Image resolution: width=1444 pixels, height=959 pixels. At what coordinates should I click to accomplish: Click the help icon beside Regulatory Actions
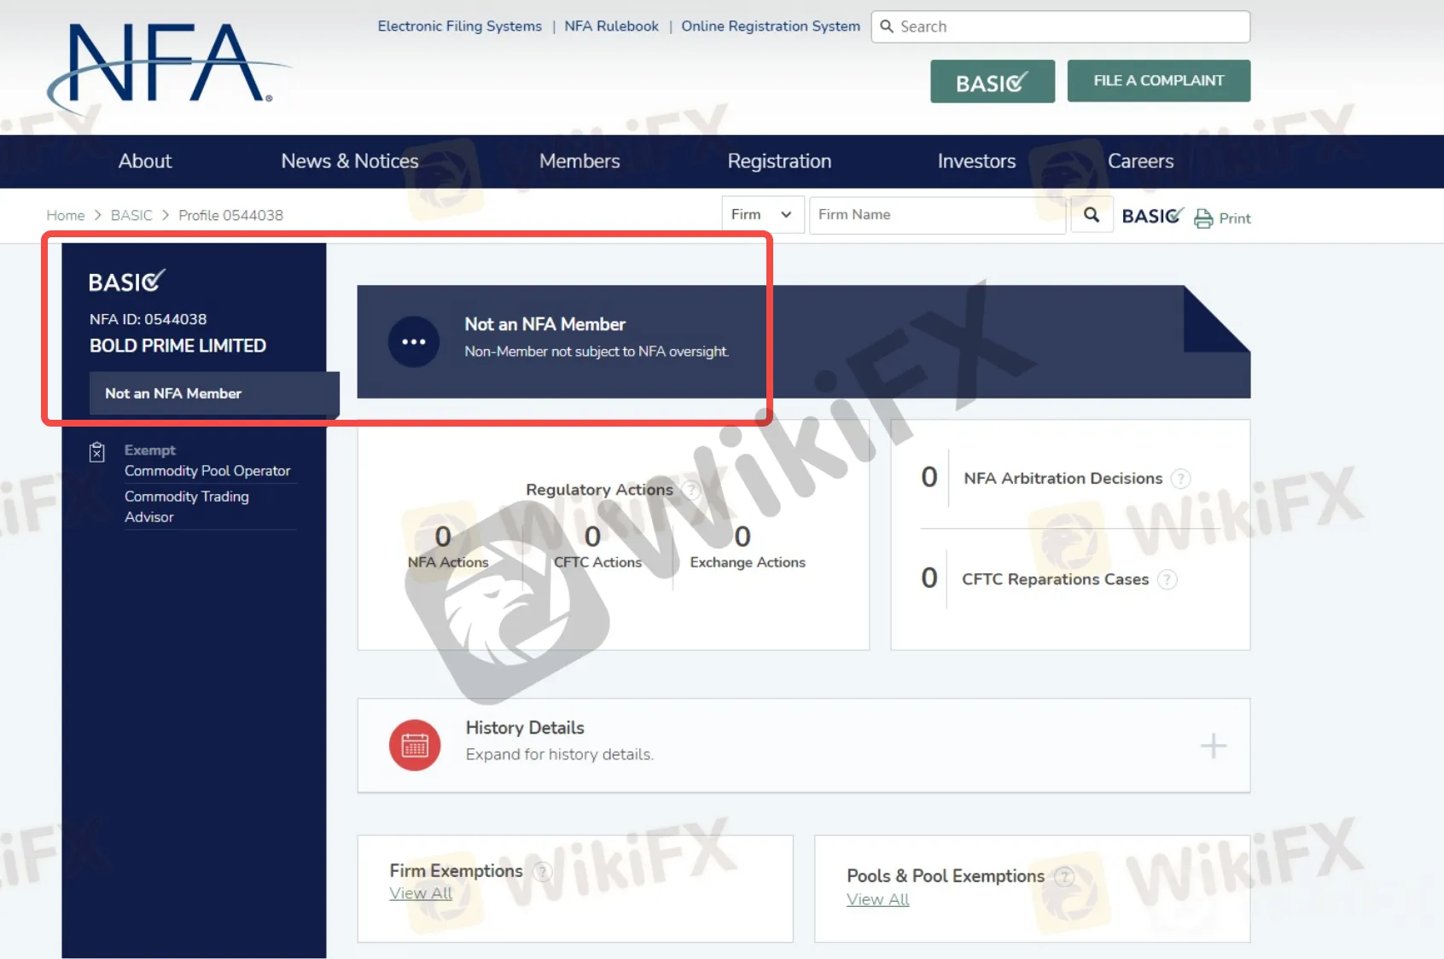point(690,490)
